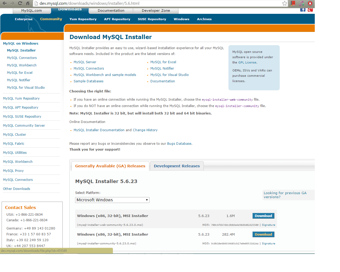Click Looking for previous GA versions link

pos(285,195)
